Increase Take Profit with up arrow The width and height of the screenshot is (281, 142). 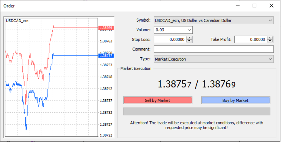pyautogui.click(x=270, y=38)
